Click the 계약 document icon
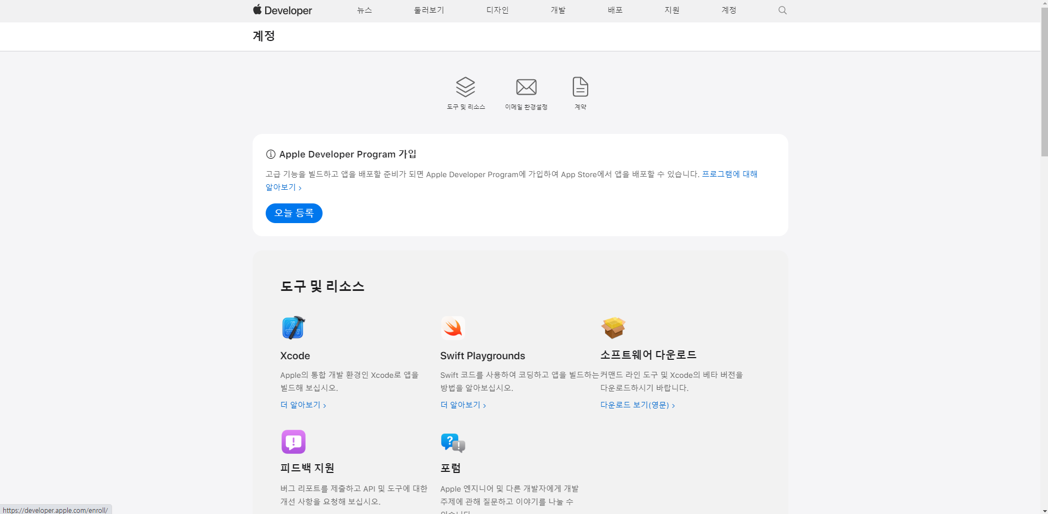Viewport: 1048px width, 514px height. click(x=580, y=86)
